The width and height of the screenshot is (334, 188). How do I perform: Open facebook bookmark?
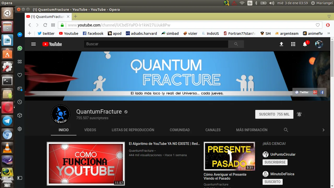click(x=93, y=33)
